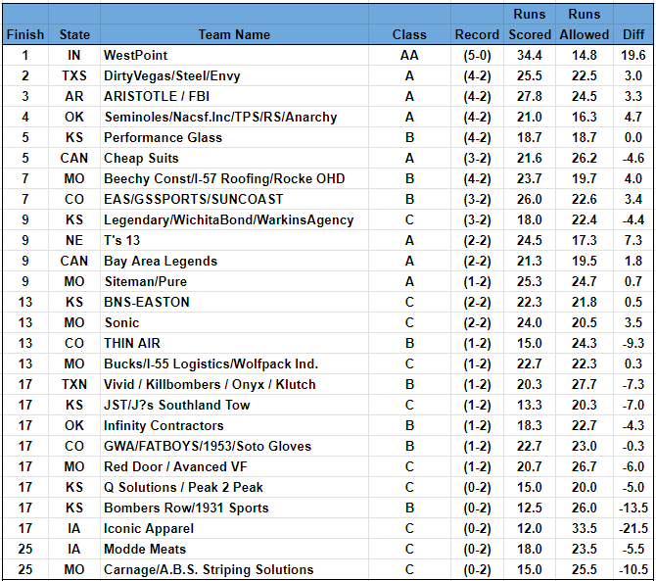Click WestPoint's (5-0) record cell
656x581 pixels.
pyautogui.click(x=477, y=55)
